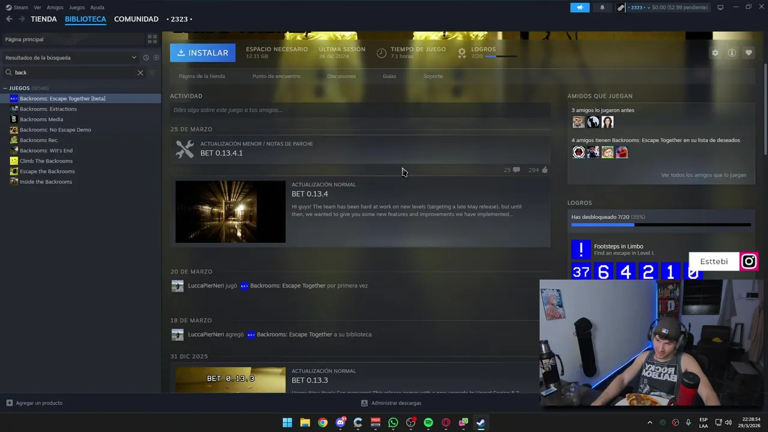Open Página de la tienda tab
The image size is (768, 432).
click(x=202, y=76)
